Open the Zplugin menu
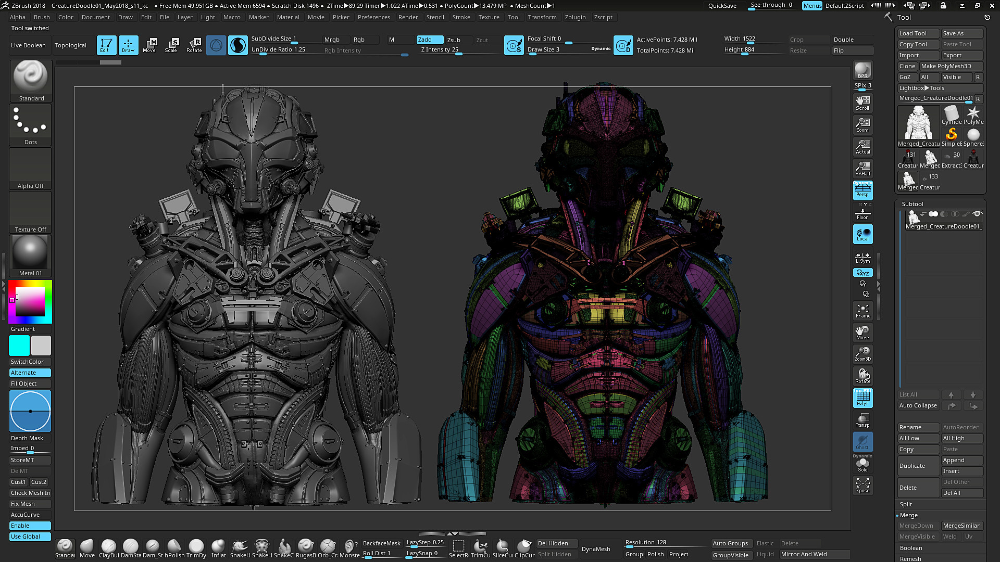 click(x=575, y=17)
